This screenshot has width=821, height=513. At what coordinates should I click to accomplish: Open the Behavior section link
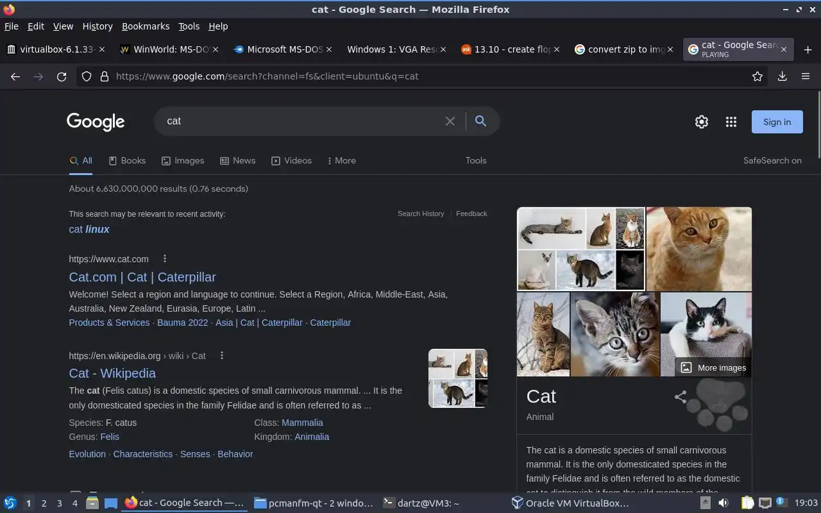coord(235,454)
